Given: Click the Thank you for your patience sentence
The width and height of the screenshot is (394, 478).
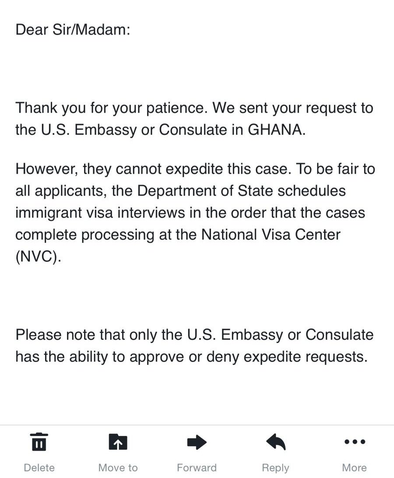Looking at the screenshot, I should tap(111, 108).
